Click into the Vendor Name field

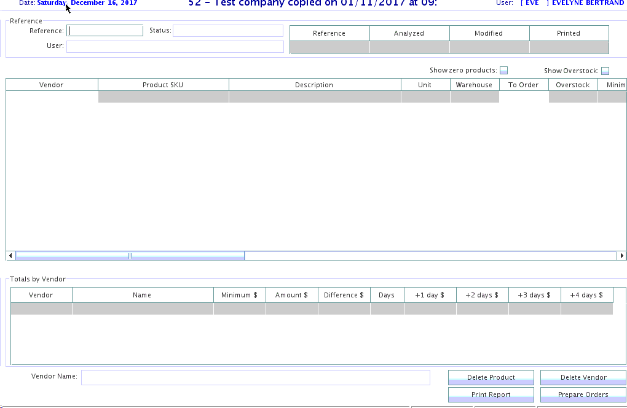[255, 377]
